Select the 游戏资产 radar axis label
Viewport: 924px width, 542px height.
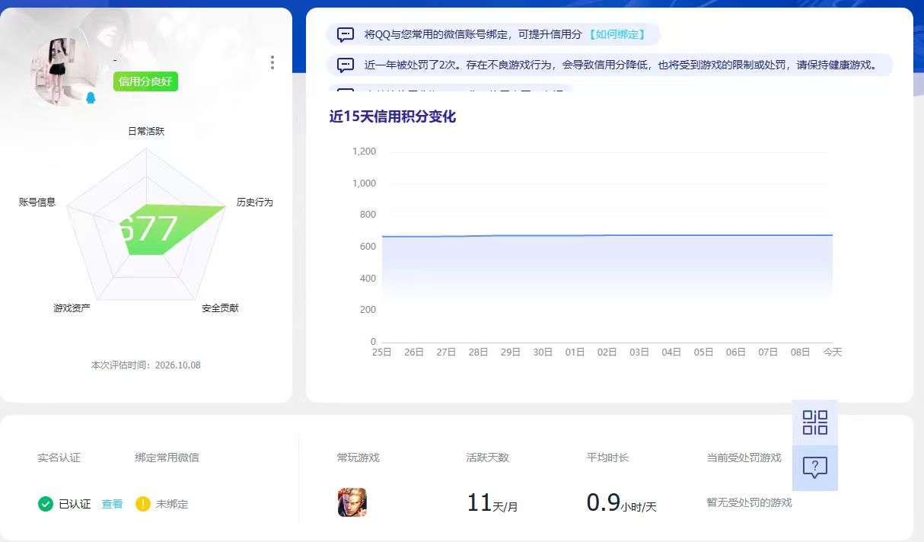point(72,308)
